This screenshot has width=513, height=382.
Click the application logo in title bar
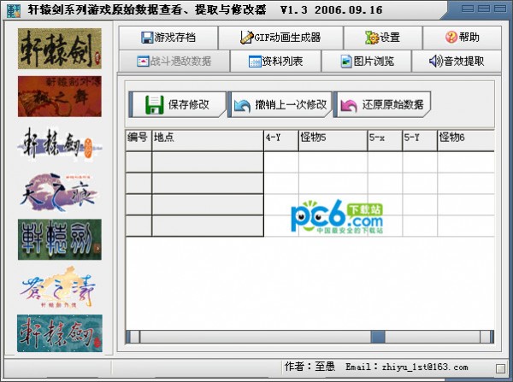[14, 11]
